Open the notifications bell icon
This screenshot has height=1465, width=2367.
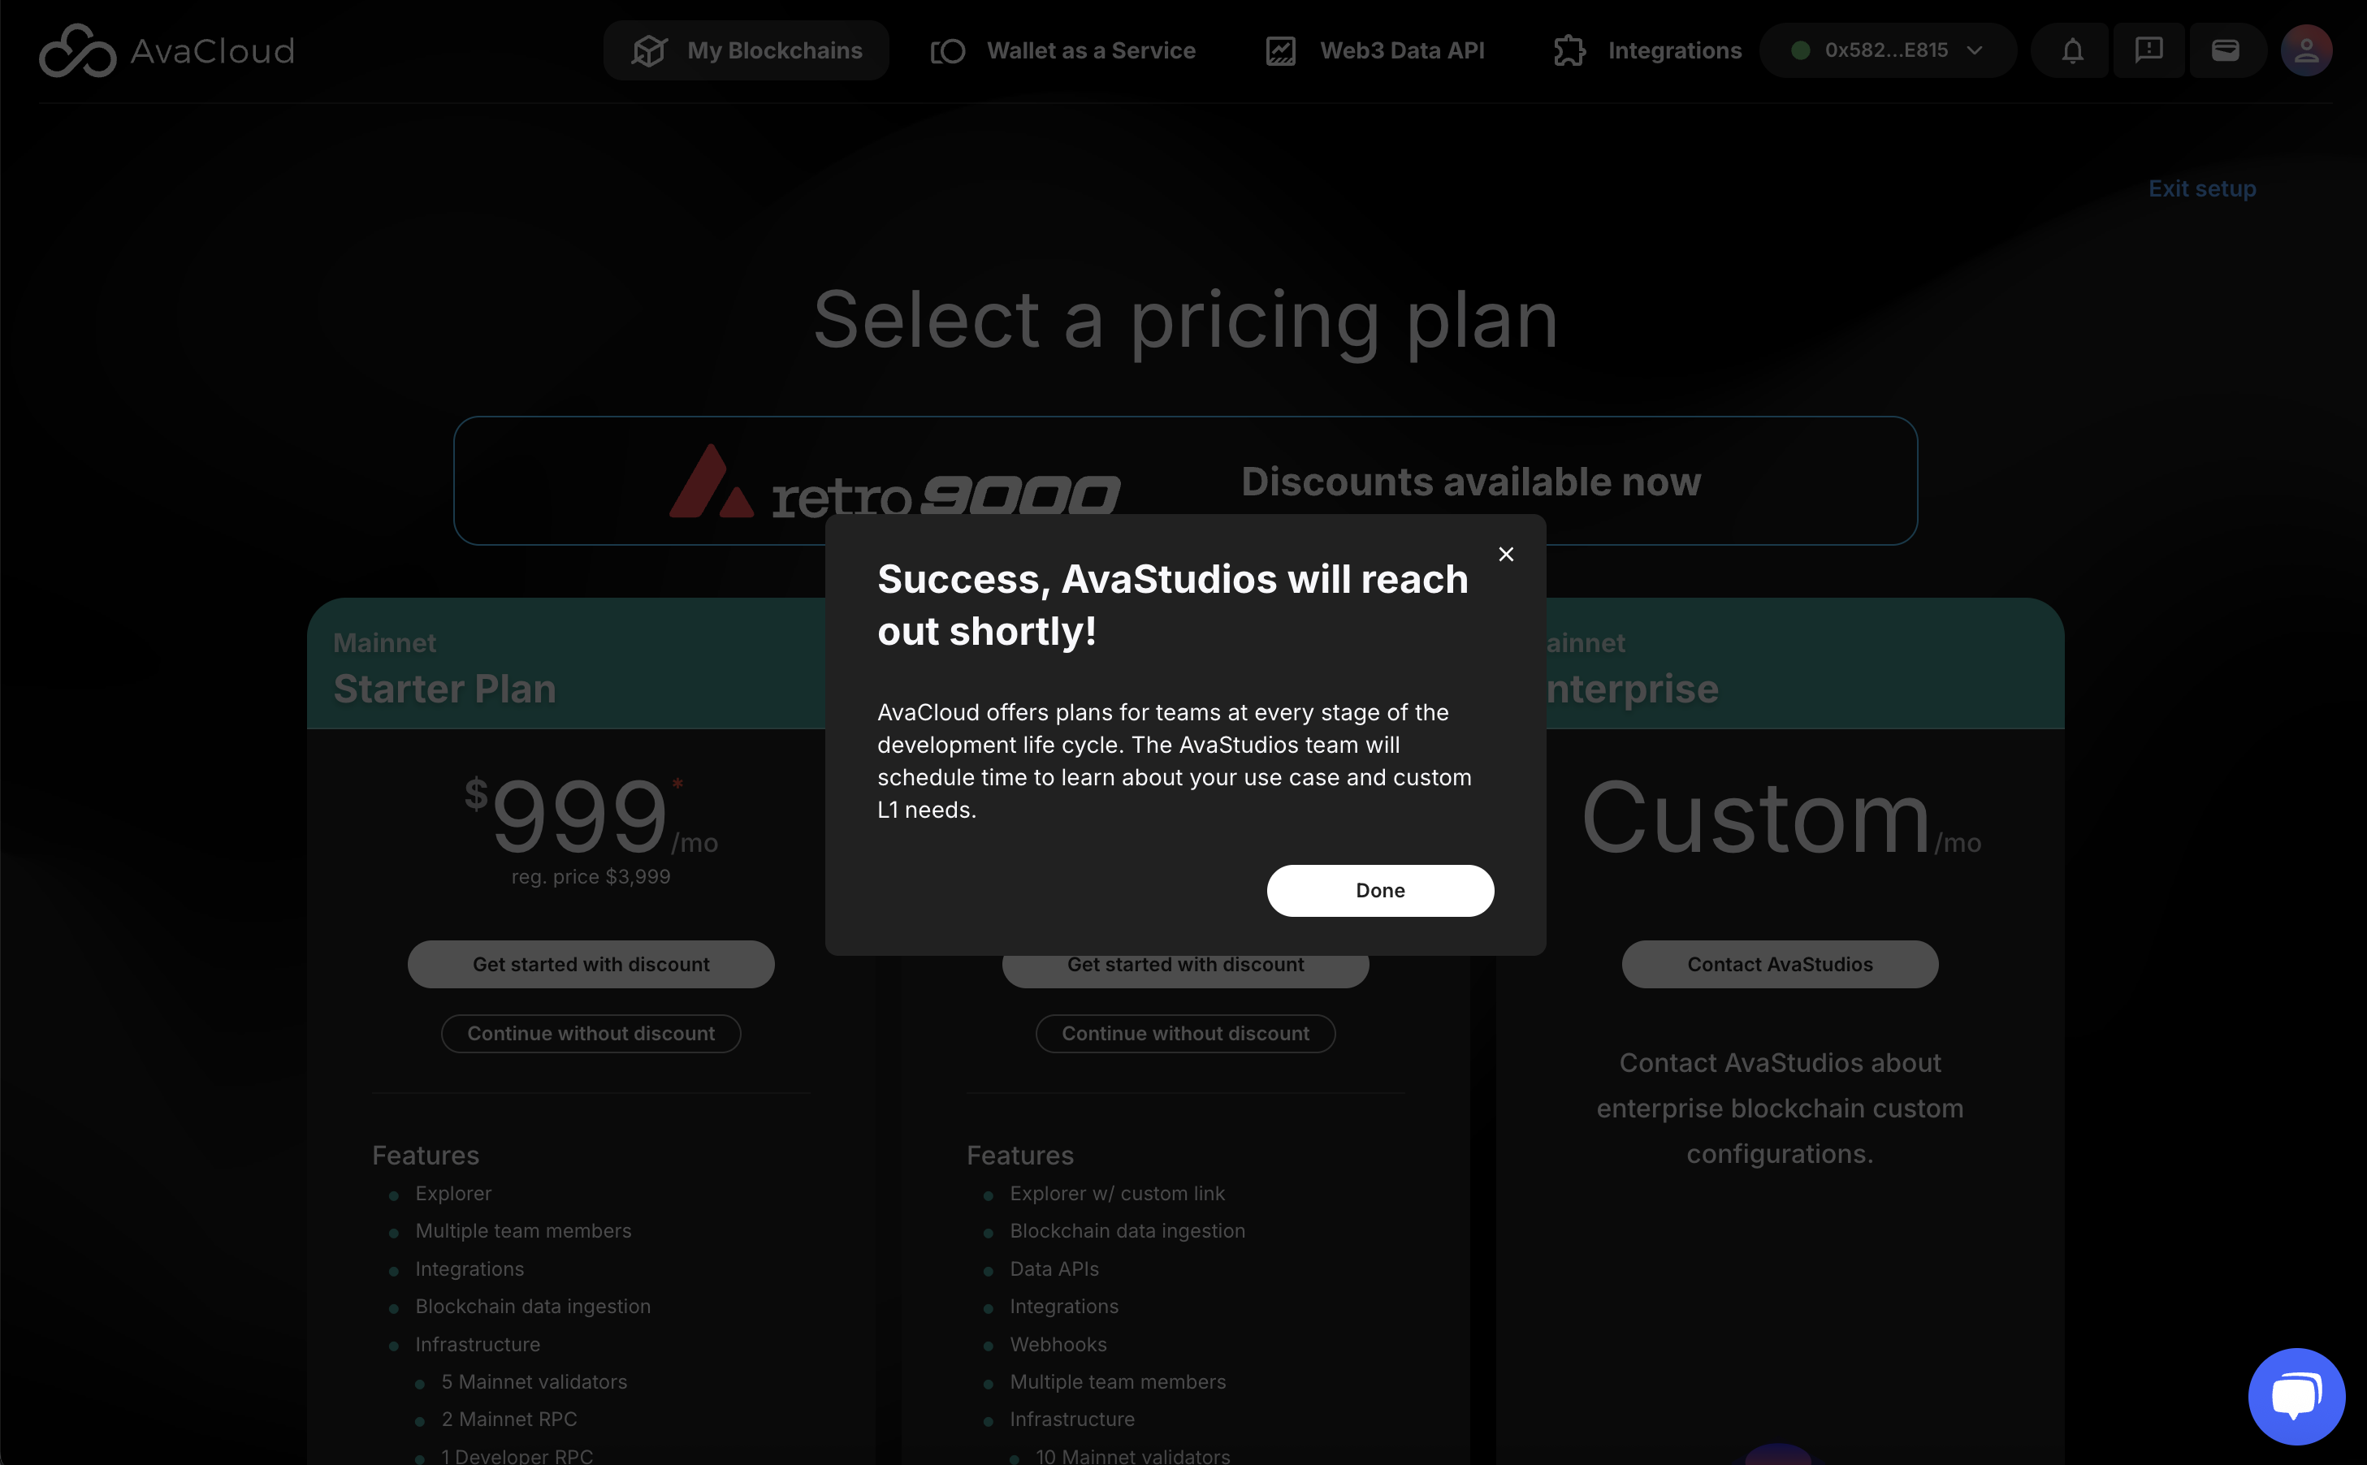2071,50
